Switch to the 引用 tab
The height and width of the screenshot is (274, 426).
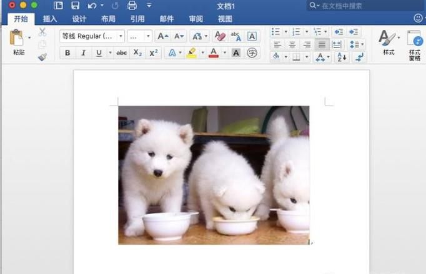(137, 19)
